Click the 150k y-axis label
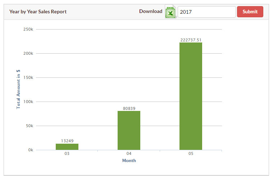 [28, 77]
